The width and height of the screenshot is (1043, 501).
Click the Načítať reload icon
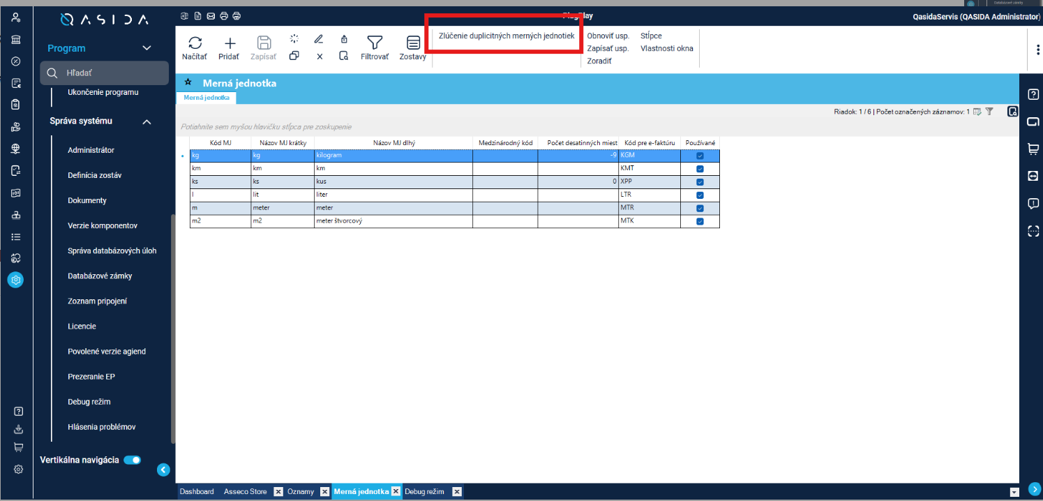(x=195, y=43)
